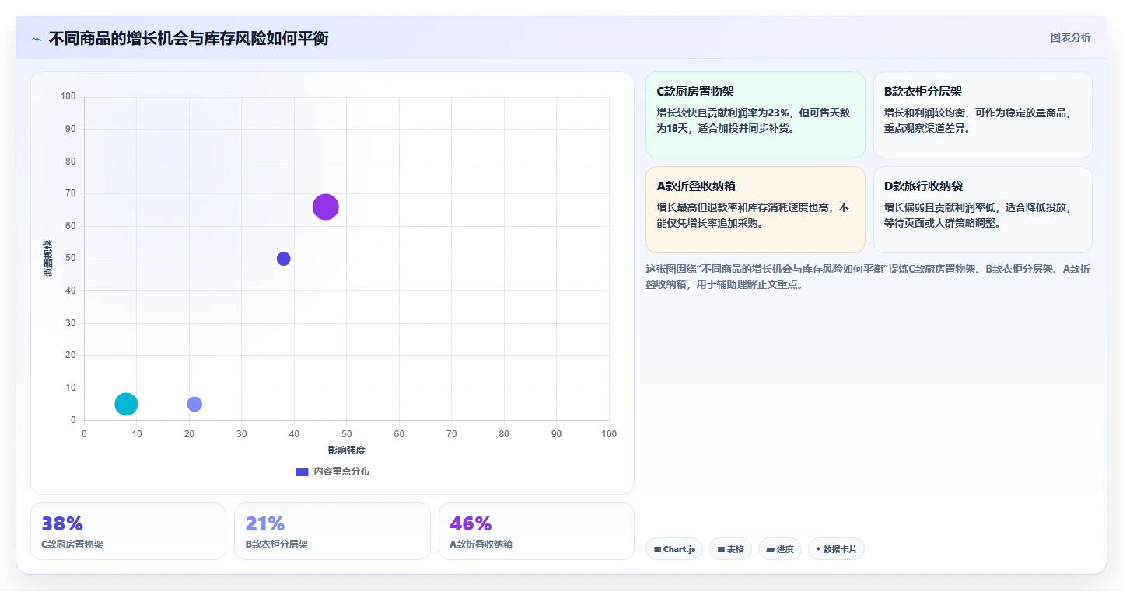Click the 内容重点分布 legend label

pos(341,471)
